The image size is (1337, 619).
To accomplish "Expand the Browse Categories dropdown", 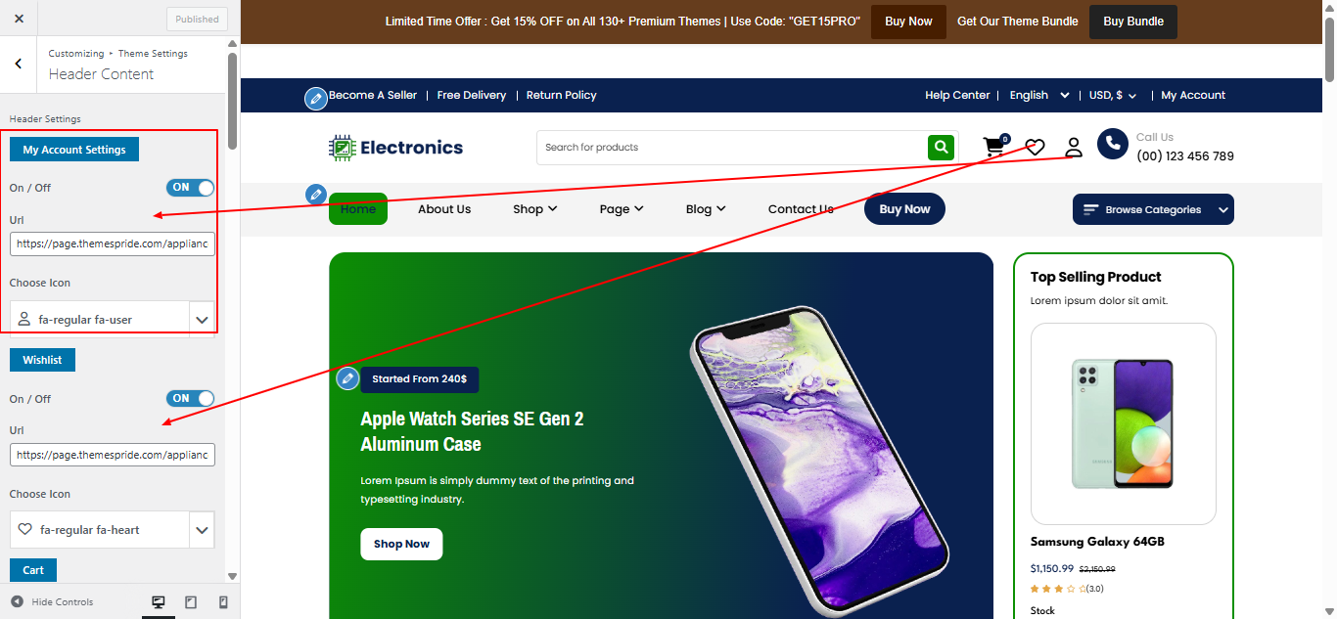I will click(x=1153, y=209).
